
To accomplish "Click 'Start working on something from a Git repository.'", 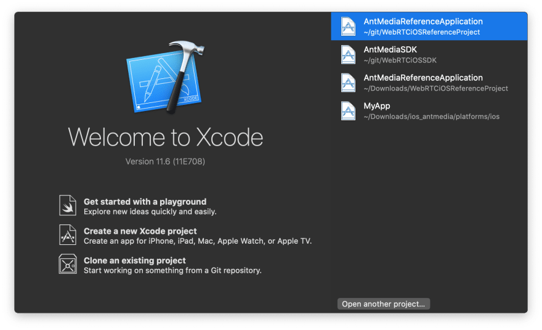I will [172, 270].
